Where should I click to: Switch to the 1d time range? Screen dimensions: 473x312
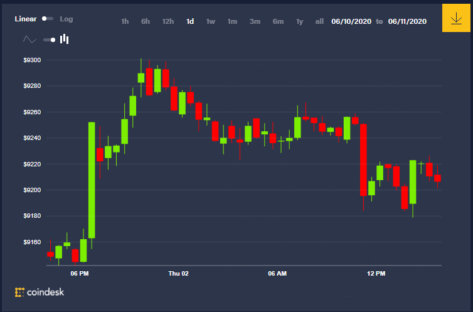(x=190, y=21)
